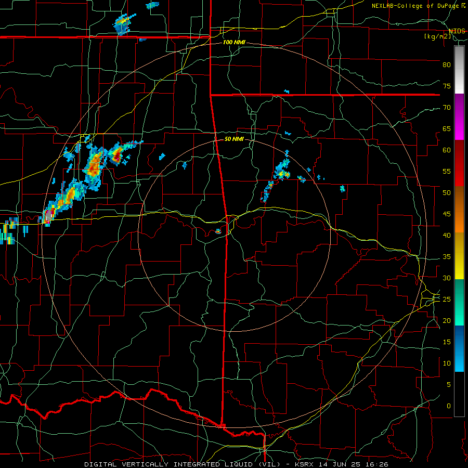Click the 15 value on color scale
The width and height of the screenshot is (468, 468).
[447, 342]
